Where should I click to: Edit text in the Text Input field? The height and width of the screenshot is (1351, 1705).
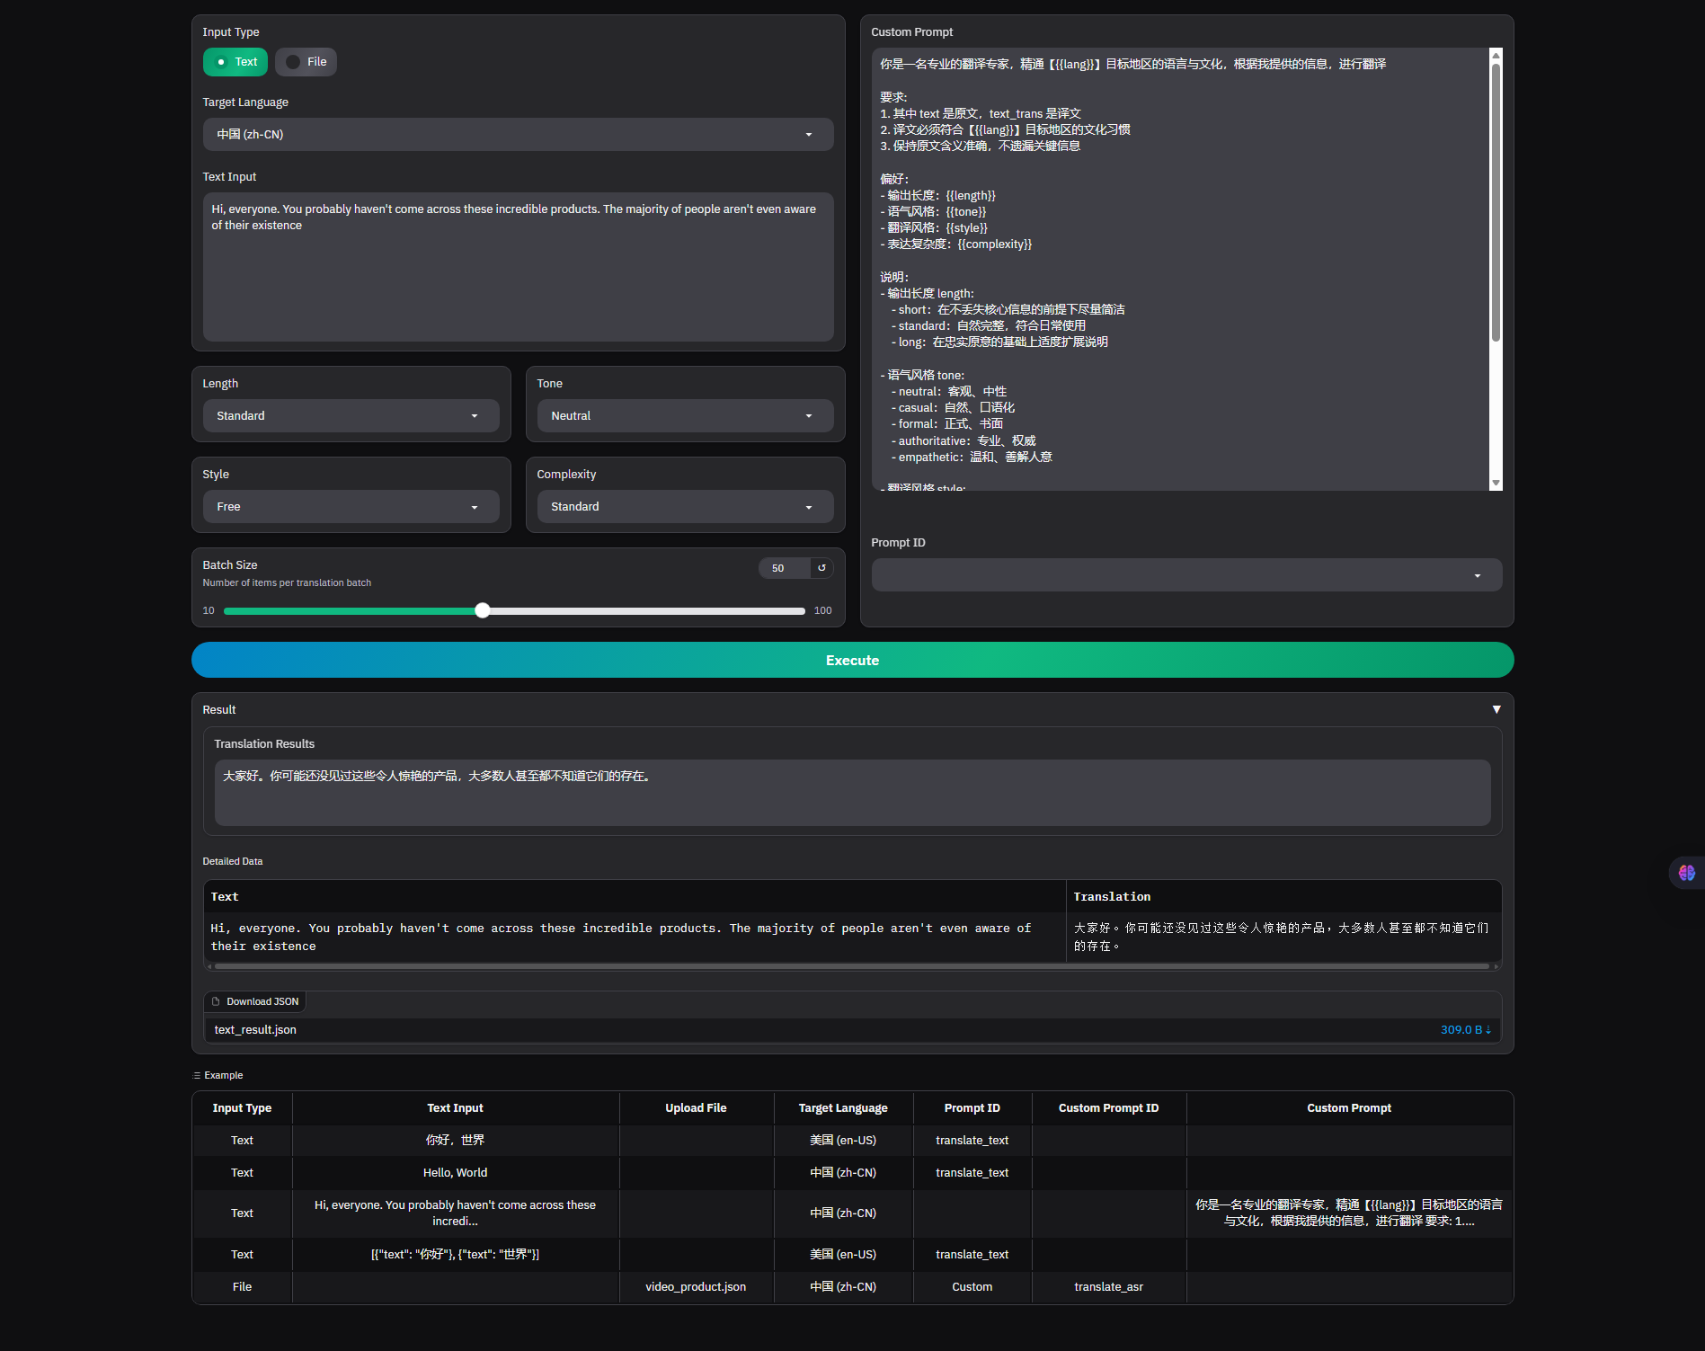[518, 267]
